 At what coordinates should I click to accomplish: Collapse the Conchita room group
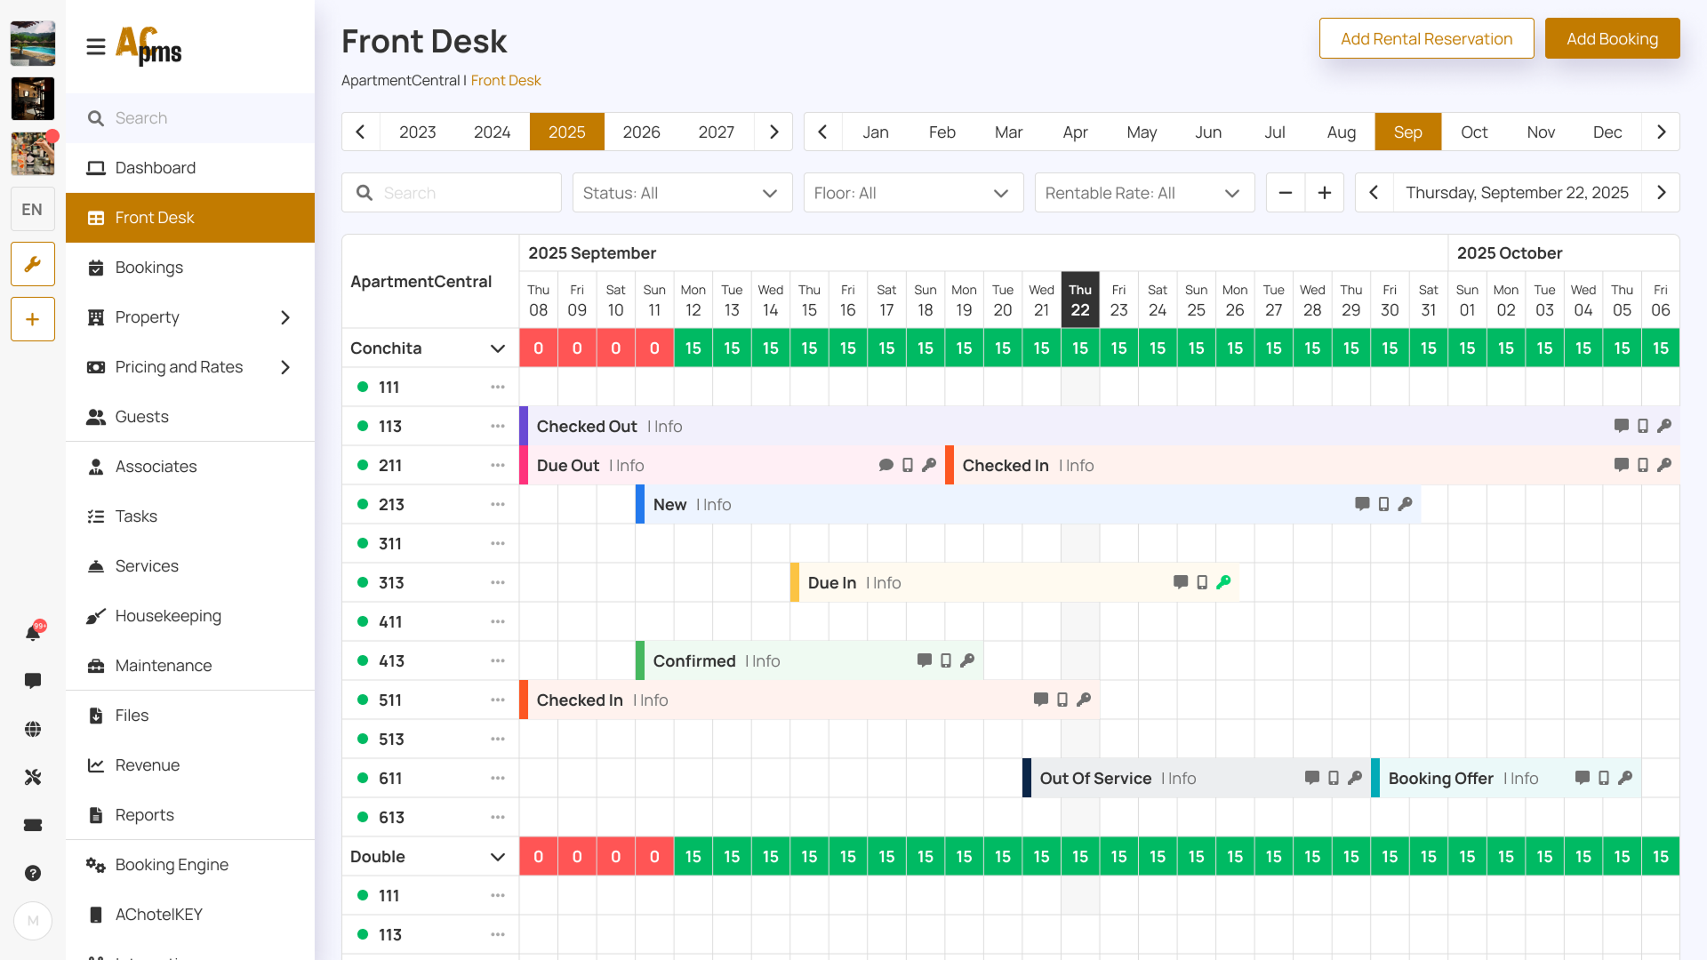tap(498, 348)
